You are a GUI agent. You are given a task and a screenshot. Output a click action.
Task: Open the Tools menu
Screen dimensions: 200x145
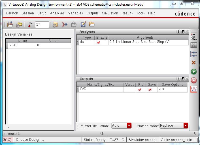[140, 13]
